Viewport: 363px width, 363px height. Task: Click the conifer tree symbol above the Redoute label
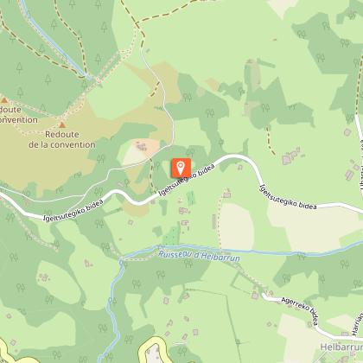tap(43, 109)
